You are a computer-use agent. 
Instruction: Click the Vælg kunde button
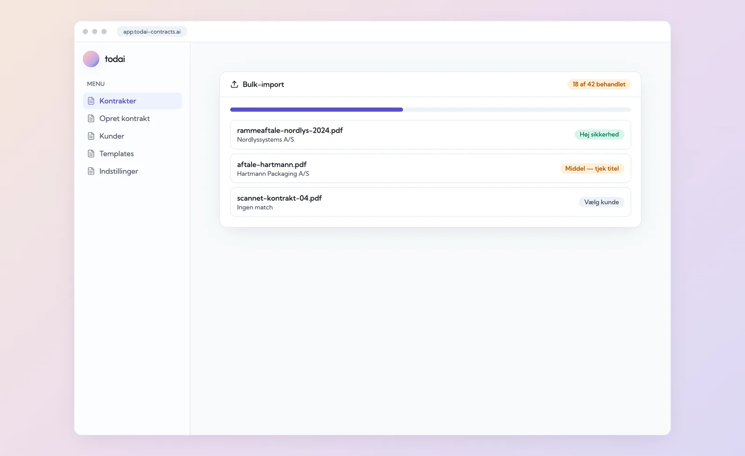(x=602, y=202)
